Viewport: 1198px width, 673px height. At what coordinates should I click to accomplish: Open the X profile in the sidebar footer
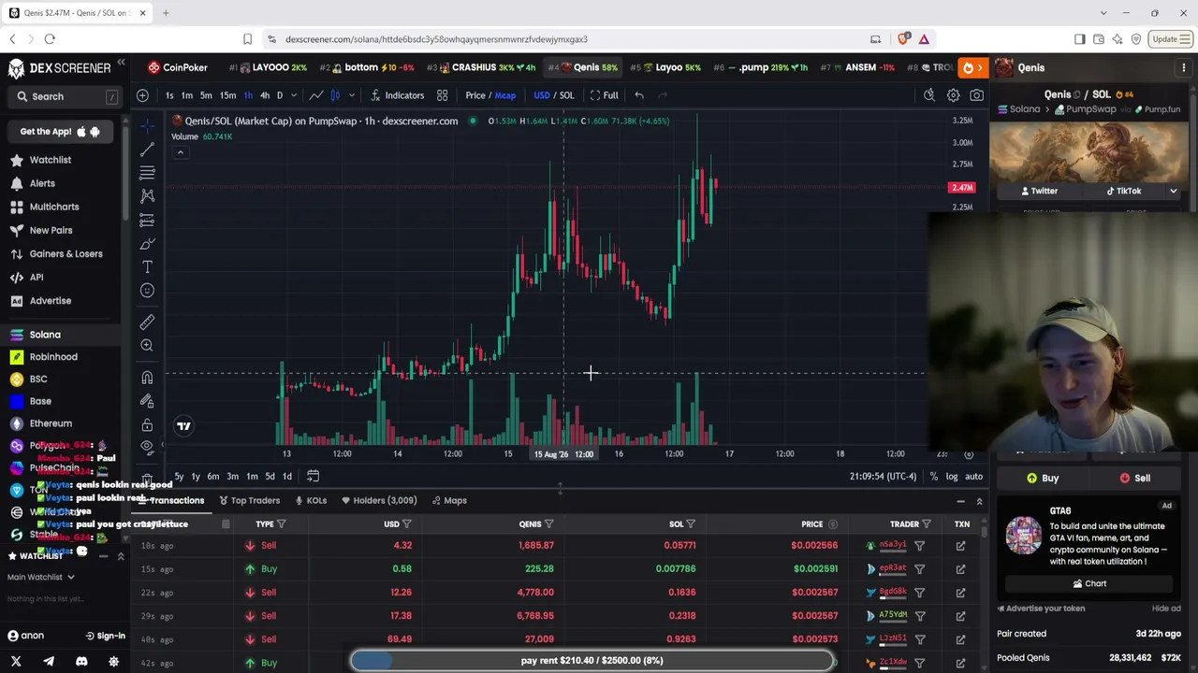click(x=16, y=662)
